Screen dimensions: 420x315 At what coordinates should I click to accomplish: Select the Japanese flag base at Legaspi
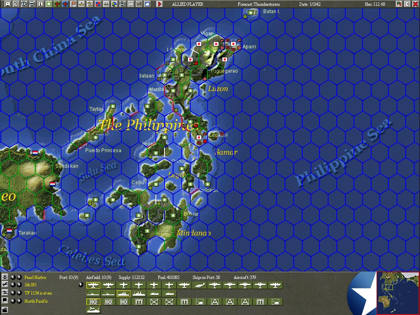pos(199,137)
